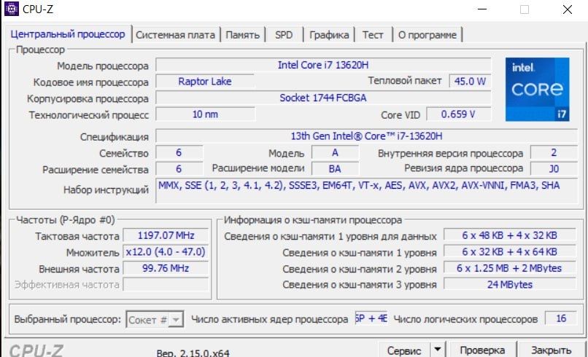Open the Графика tab

pos(329,35)
